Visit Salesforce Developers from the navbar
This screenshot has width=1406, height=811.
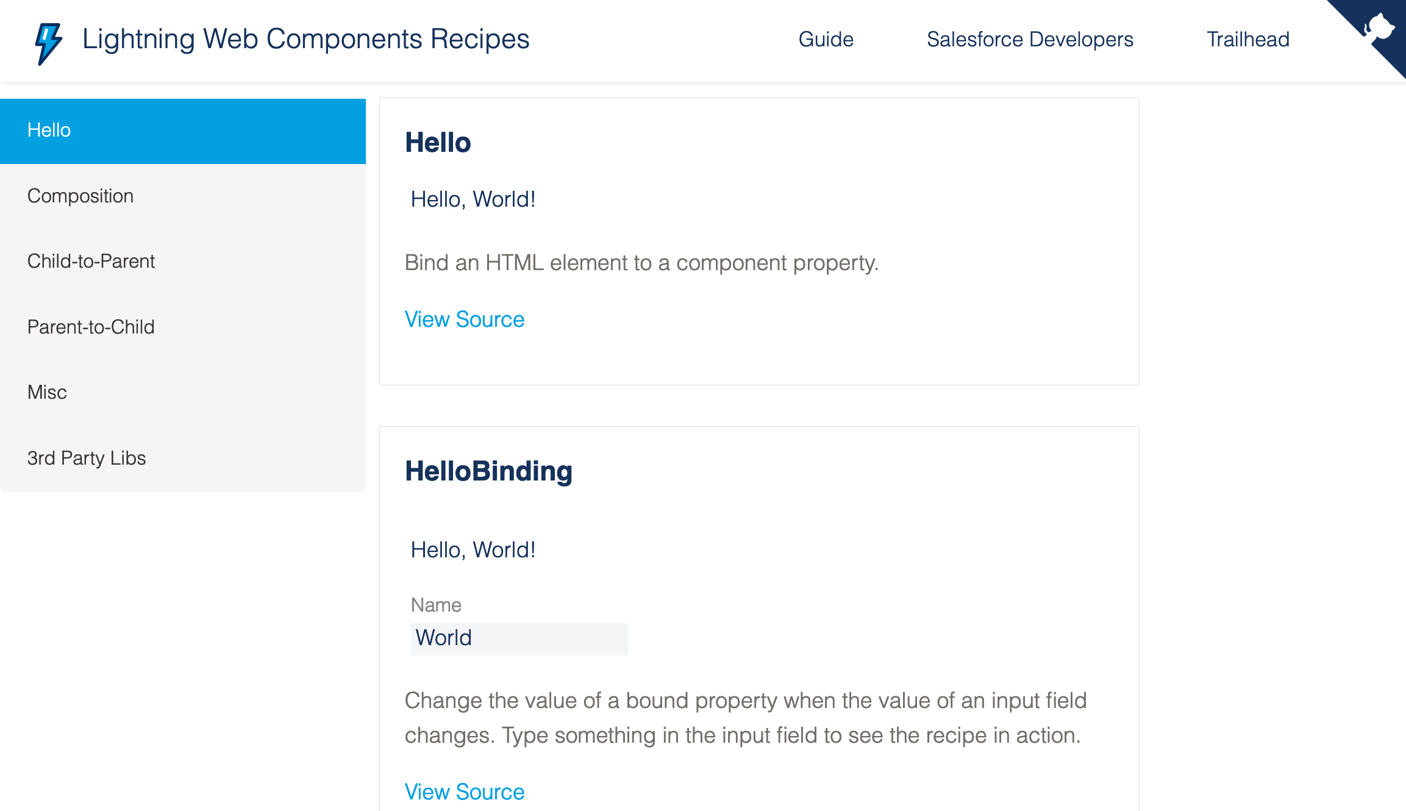[x=1030, y=39]
